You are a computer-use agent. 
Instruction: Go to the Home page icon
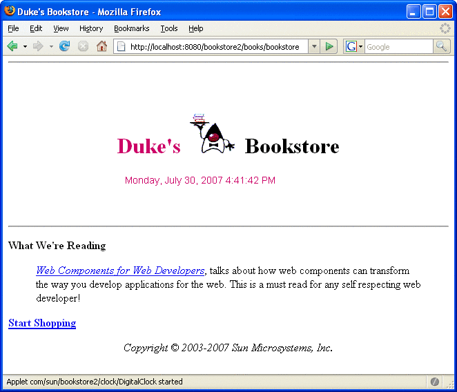pyautogui.click(x=101, y=46)
